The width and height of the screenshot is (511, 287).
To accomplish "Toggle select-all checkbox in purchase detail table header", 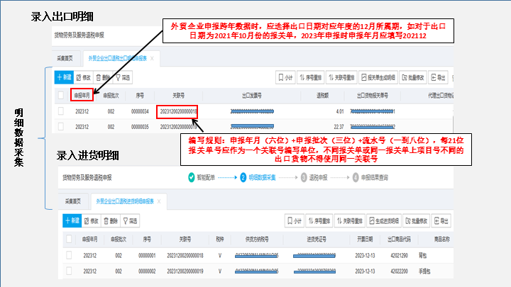I will click(x=69, y=240).
